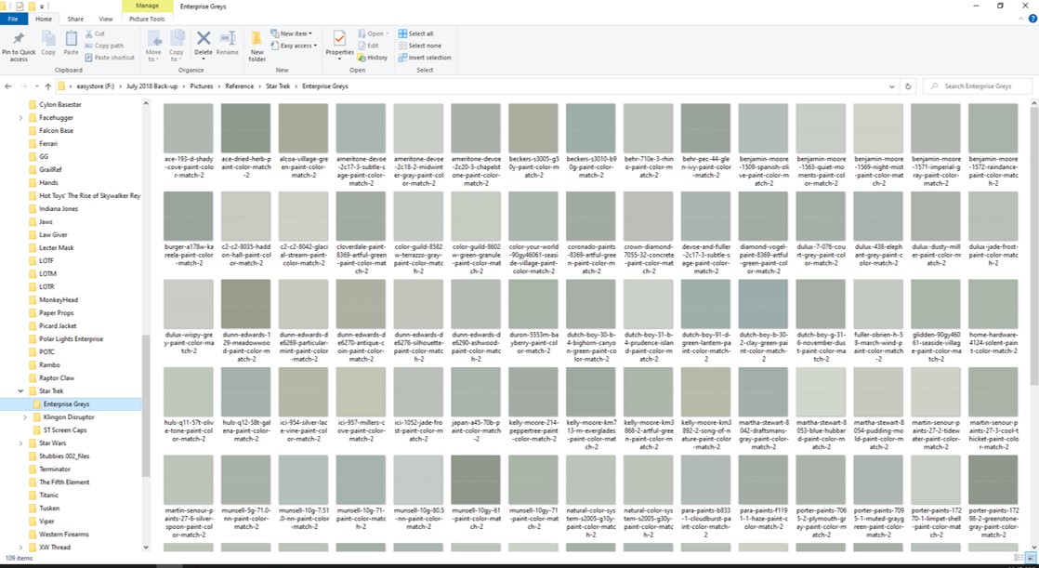Click Select none in the ribbon

pyautogui.click(x=419, y=46)
